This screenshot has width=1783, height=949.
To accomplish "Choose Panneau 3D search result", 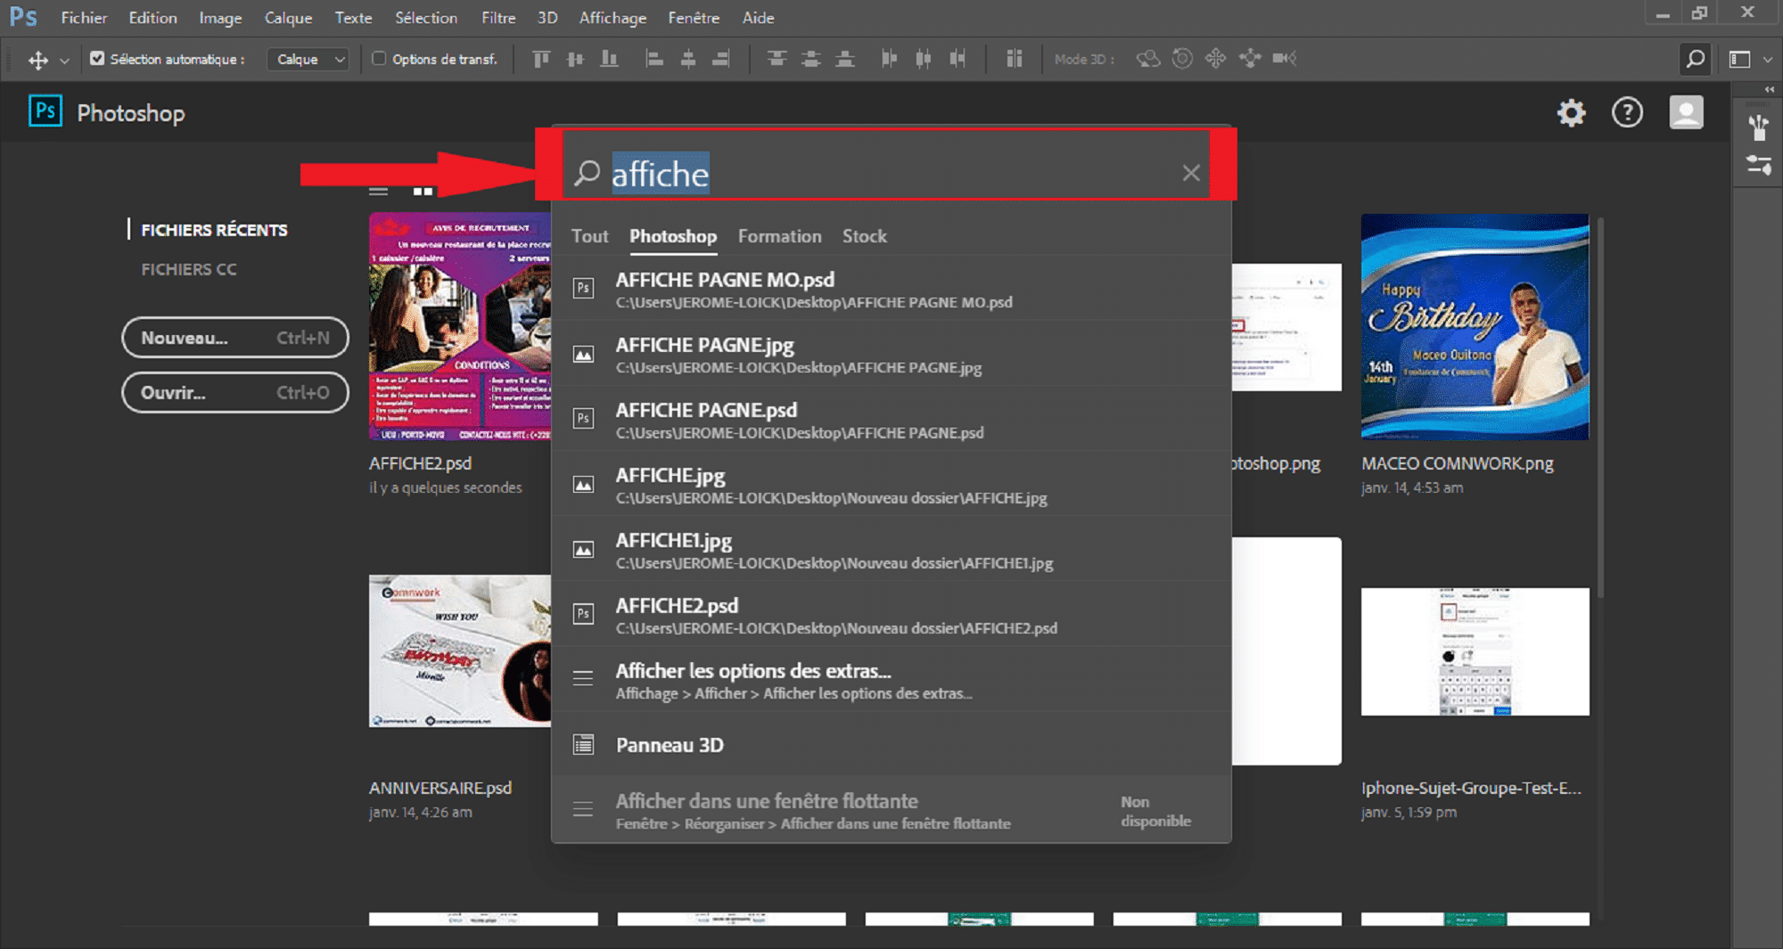I will (891, 744).
